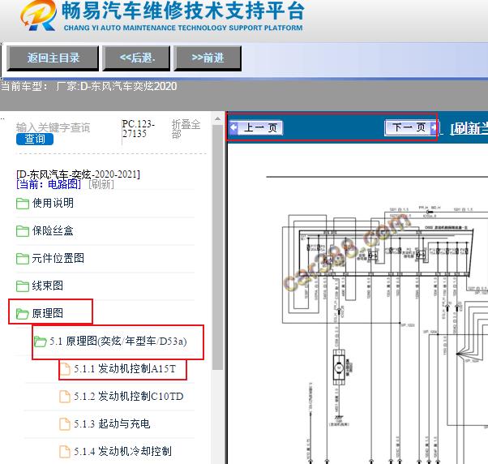
Task: Click the PC.123-27135 text
Action: click(x=139, y=129)
